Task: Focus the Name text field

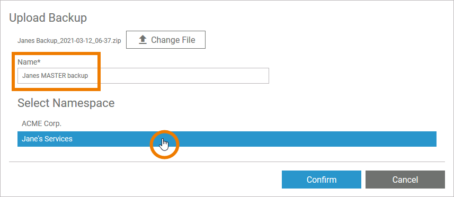Action: [143, 76]
